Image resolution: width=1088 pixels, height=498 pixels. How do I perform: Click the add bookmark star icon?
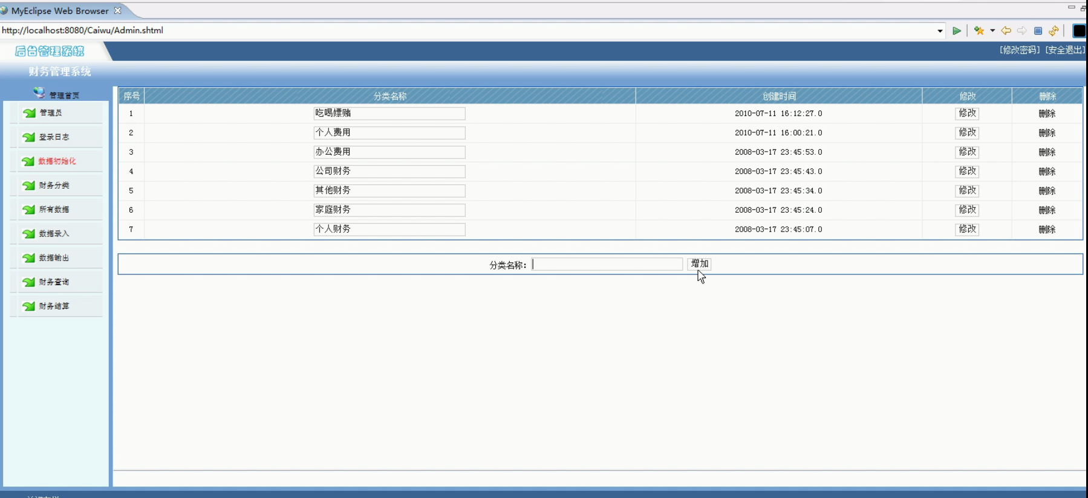click(x=979, y=31)
